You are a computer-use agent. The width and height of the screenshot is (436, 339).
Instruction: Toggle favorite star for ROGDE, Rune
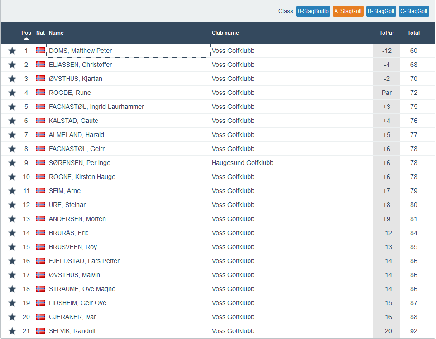(x=12, y=93)
